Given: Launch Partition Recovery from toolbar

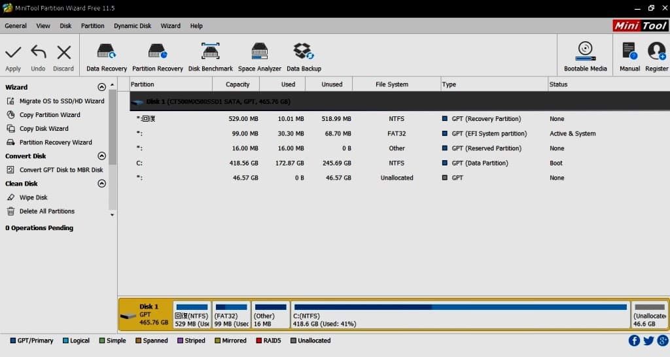Looking at the screenshot, I should pyautogui.click(x=158, y=52).
